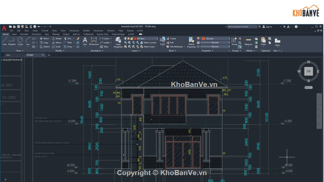This screenshot has height=182, width=324.
Task: Click the Trim tool
Action: 68,39
